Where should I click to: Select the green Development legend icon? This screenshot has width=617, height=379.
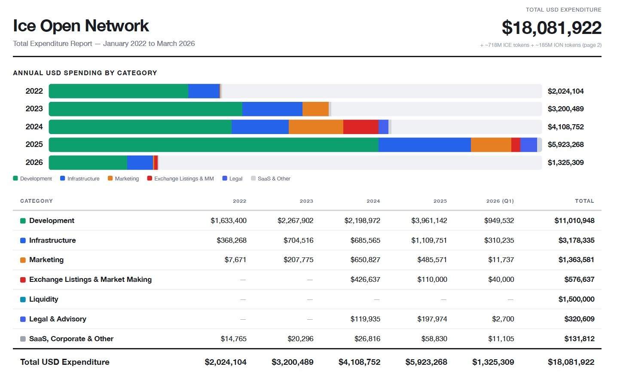[15, 178]
